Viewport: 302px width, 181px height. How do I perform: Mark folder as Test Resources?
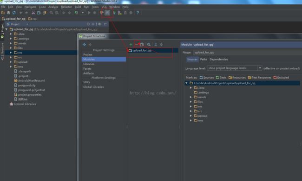[x=259, y=78]
